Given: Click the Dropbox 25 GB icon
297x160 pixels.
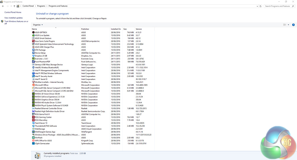Looking at the screenshot, I should coord(33,56).
